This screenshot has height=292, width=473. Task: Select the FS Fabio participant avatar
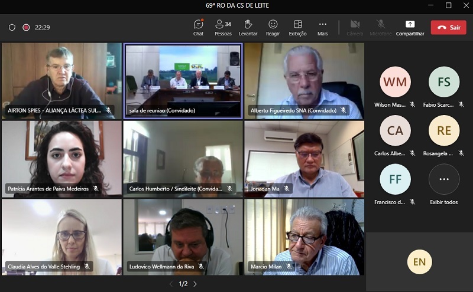point(444,82)
